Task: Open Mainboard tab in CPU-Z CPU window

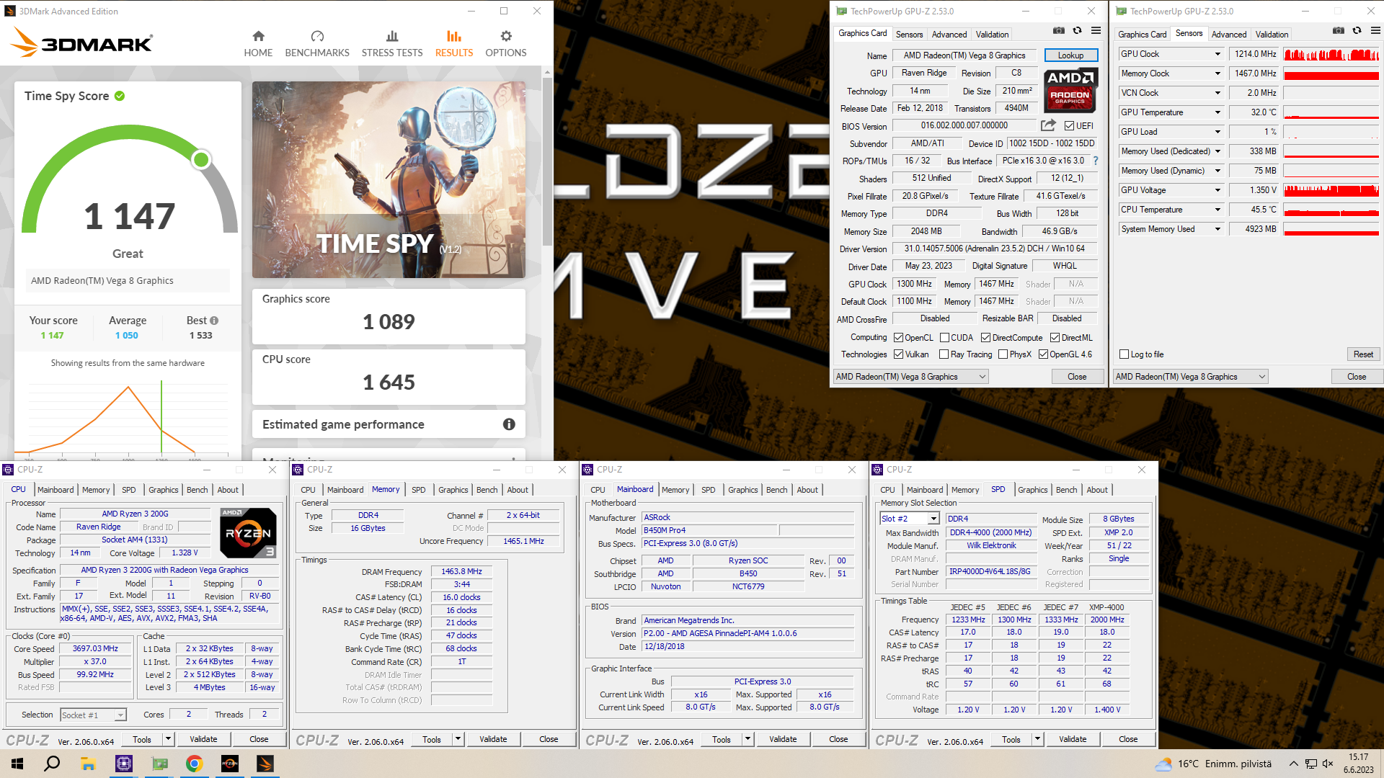Action: (x=56, y=490)
